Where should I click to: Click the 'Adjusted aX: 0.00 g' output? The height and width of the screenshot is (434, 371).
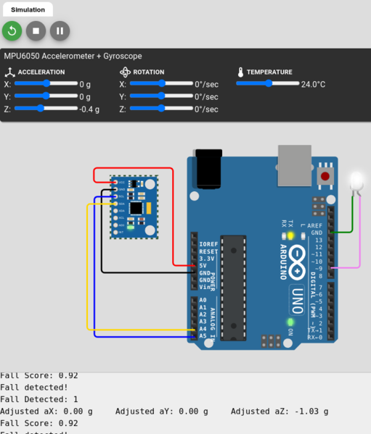tap(46, 412)
